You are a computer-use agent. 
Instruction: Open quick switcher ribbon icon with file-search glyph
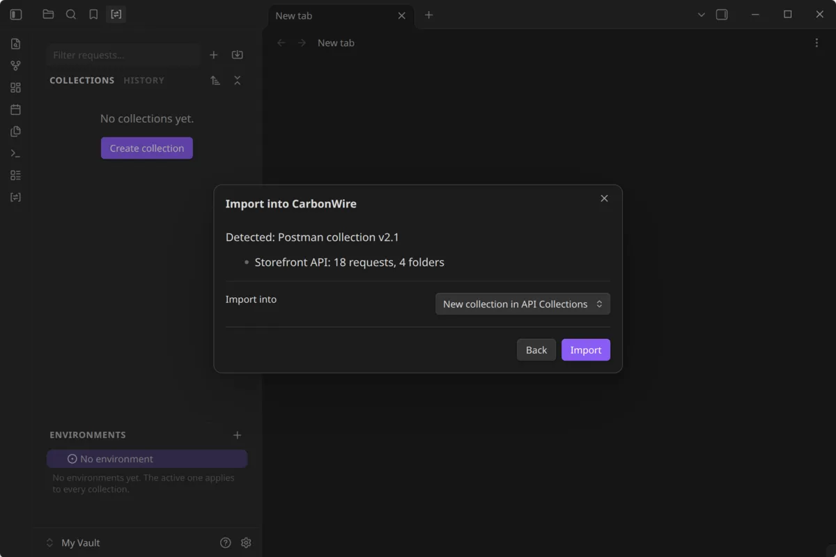[x=15, y=44]
